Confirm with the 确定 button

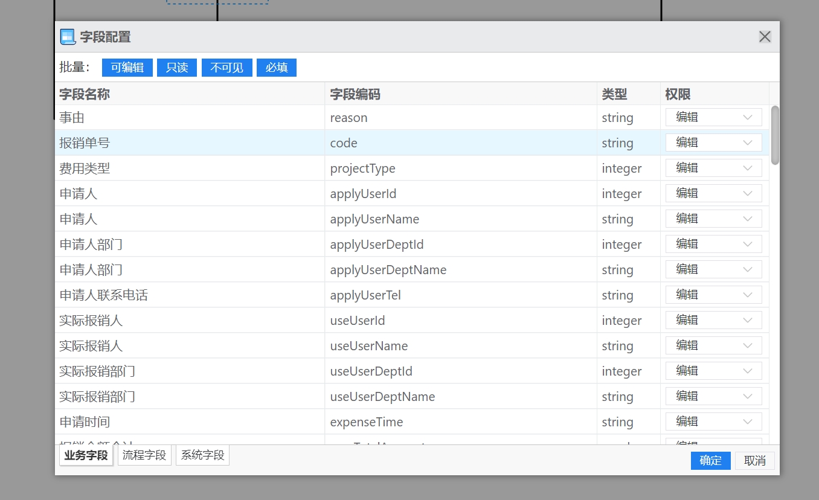click(710, 461)
